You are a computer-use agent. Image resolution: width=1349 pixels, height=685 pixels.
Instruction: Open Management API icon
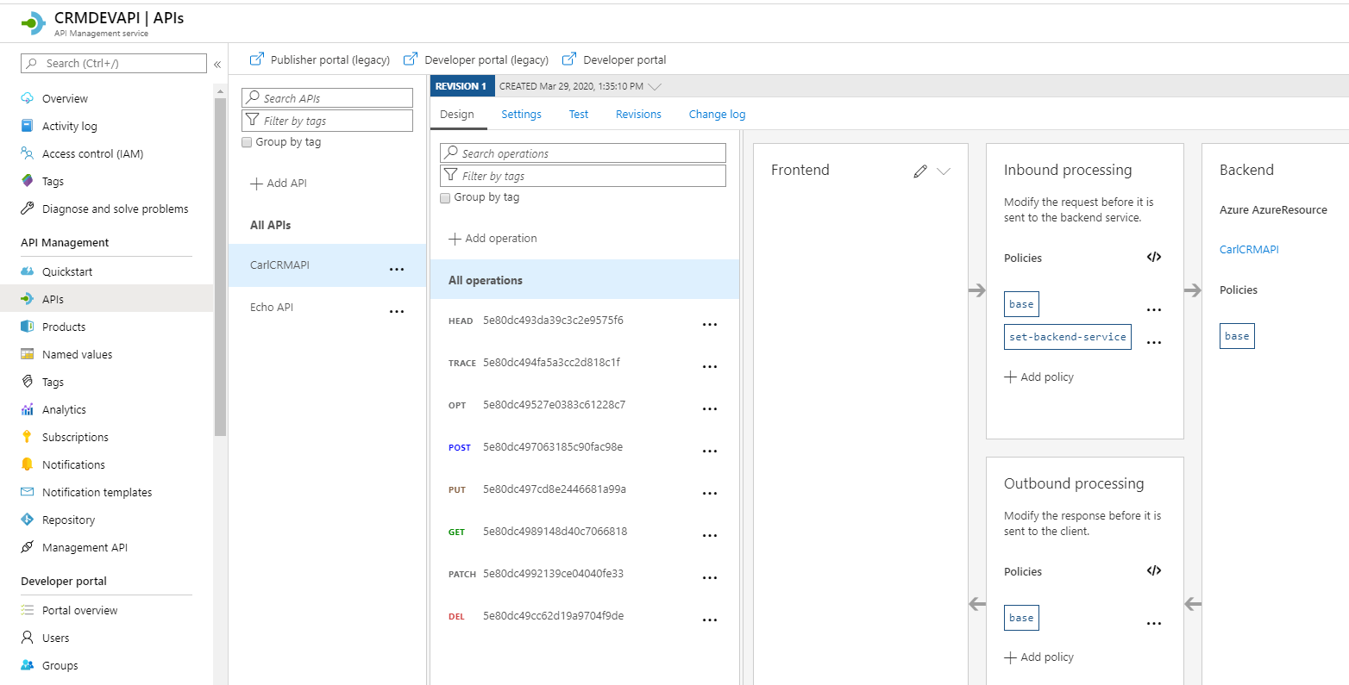click(27, 547)
